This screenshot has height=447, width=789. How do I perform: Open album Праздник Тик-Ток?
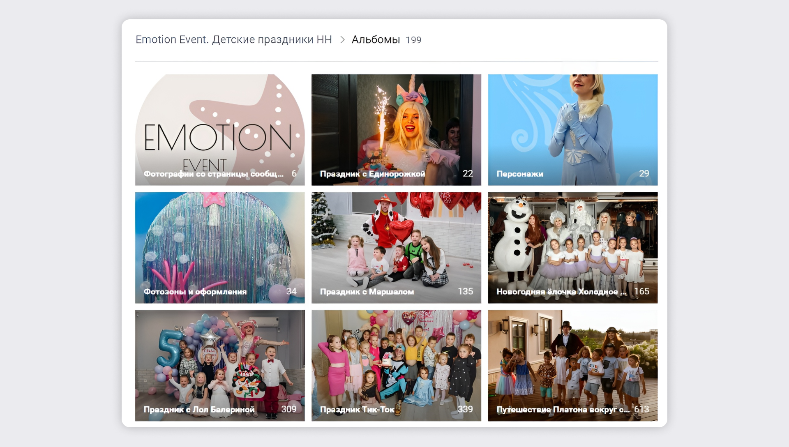[396, 366]
